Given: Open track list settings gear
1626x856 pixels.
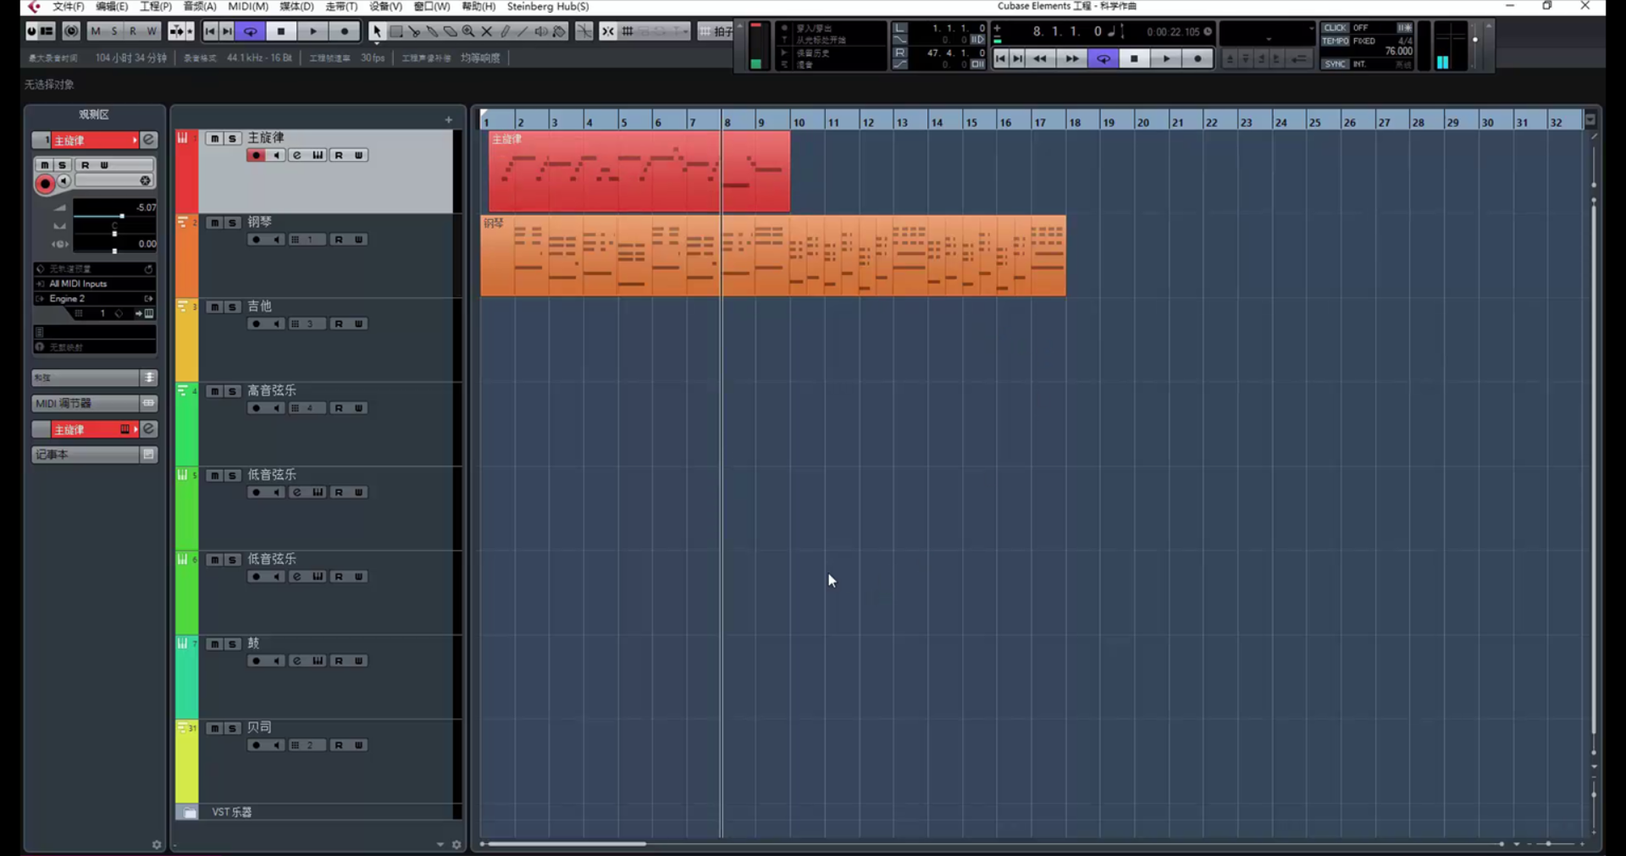Looking at the screenshot, I should tap(456, 844).
